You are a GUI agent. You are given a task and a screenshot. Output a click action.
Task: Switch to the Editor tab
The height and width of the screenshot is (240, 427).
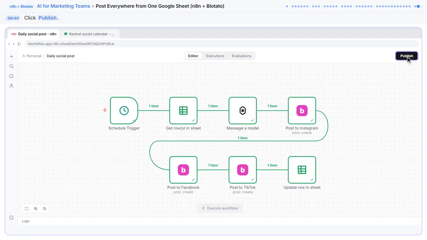[x=193, y=56]
